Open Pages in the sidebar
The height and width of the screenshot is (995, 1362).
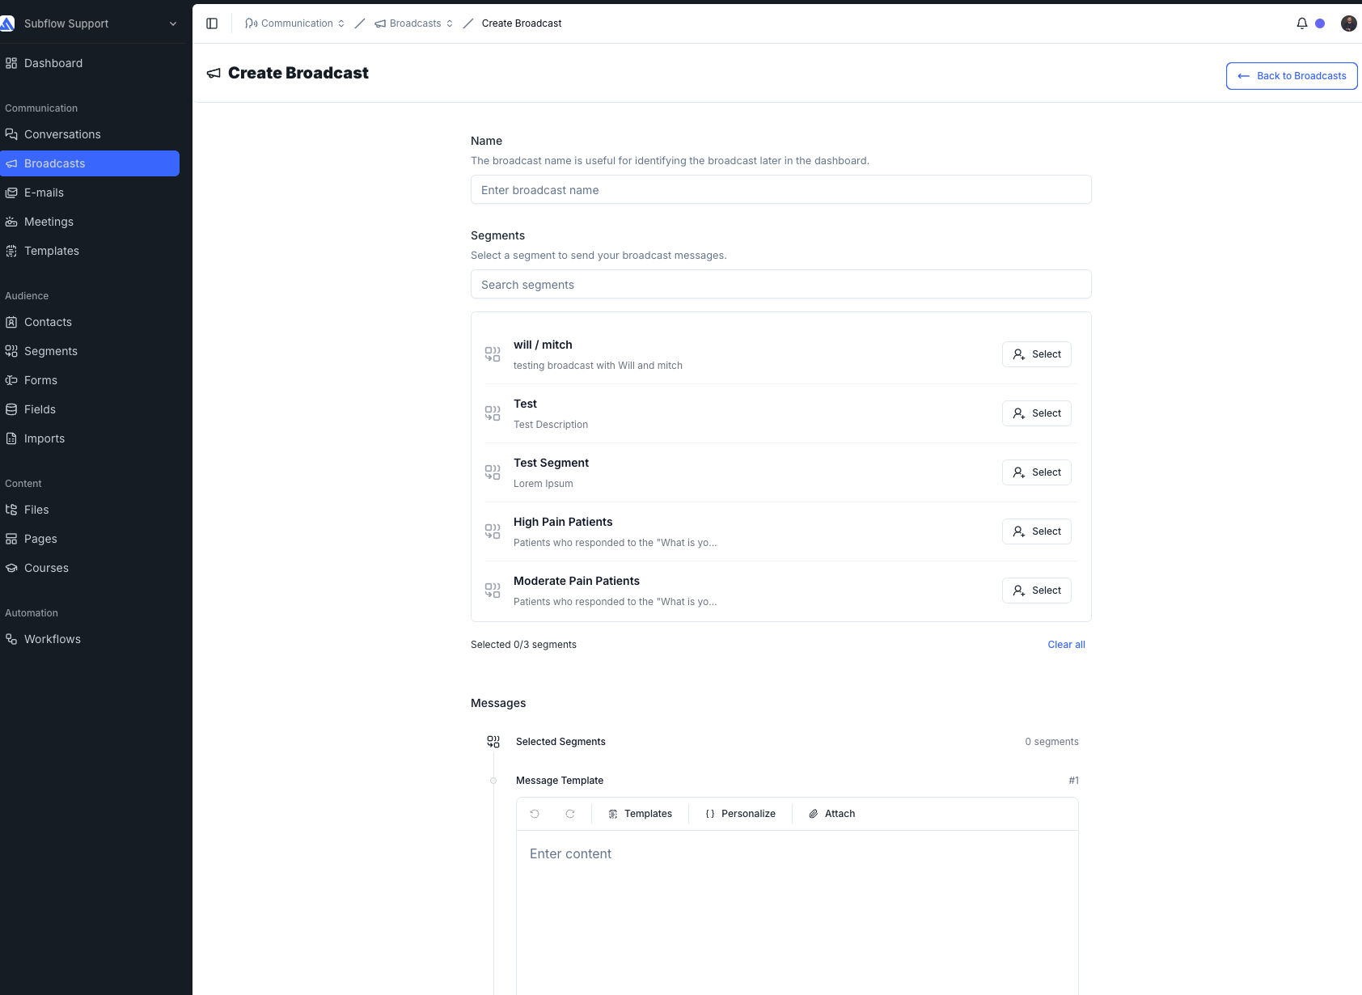[90, 539]
